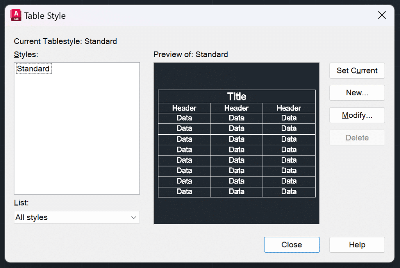Click the Title cell in table preview
400x268 pixels.
(237, 96)
